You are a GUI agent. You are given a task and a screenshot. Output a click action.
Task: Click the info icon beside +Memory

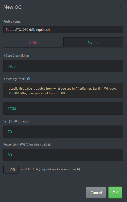click(28, 79)
